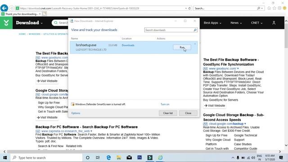The image size is (288, 162).
Task: Select the 'Thank you for downloading' tab
Action: pos(21,14)
